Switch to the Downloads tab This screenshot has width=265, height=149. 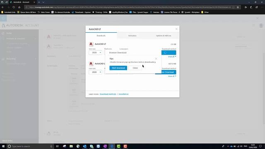101,36
